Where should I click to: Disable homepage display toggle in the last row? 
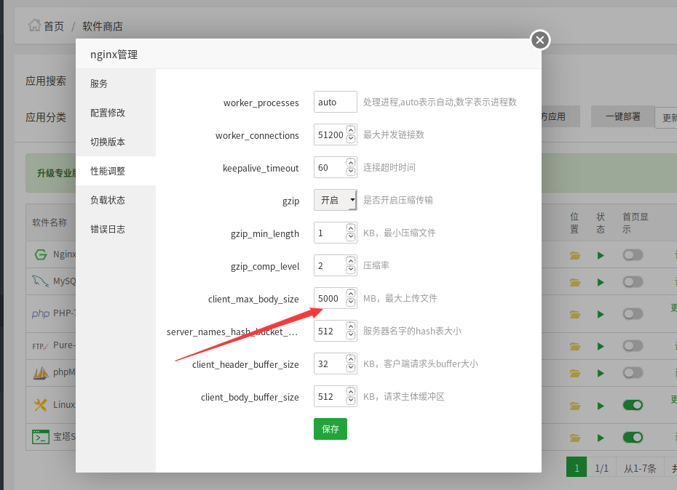(633, 438)
